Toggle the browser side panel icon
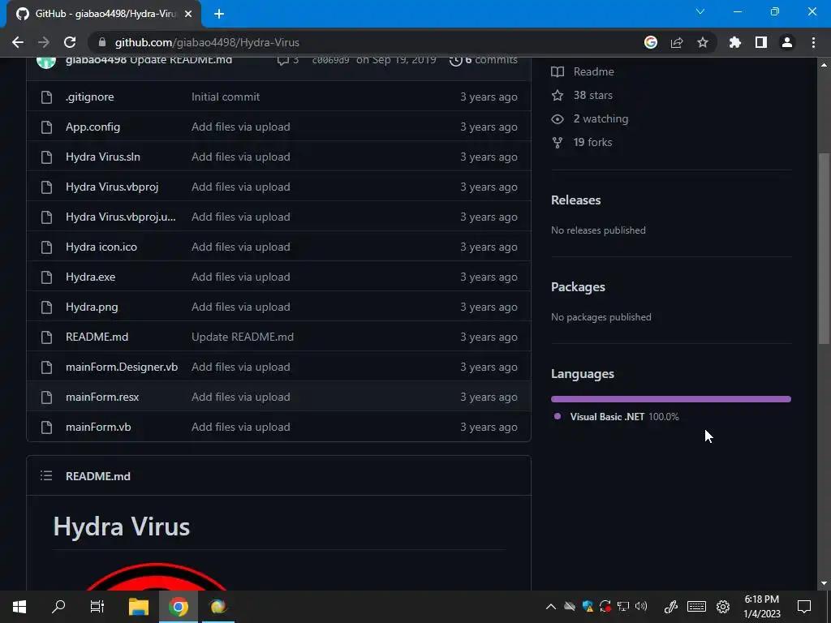This screenshot has width=831, height=623. [x=761, y=42]
